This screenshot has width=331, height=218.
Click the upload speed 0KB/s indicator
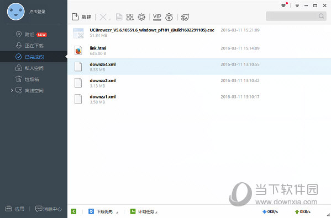(x=302, y=211)
